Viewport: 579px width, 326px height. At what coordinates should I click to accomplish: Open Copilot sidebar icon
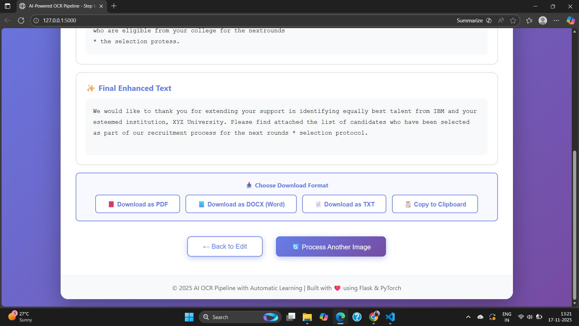[571, 21]
